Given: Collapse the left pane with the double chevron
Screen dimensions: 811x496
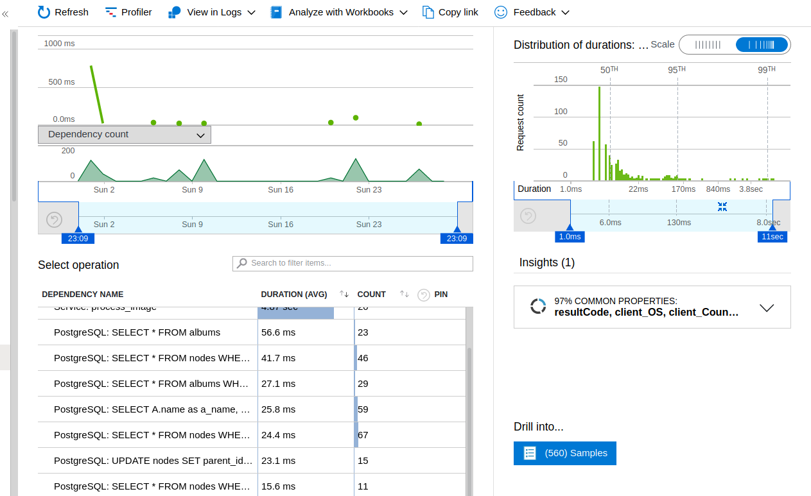Looking at the screenshot, I should (5, 13).
